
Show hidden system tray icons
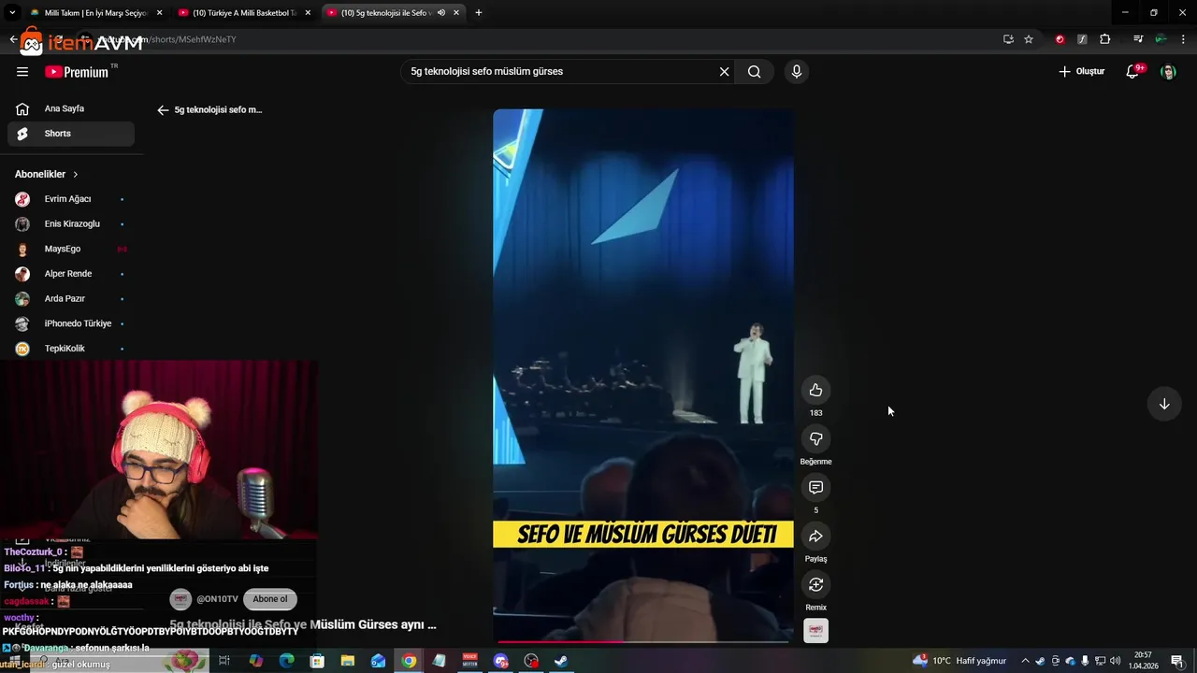point(1025,661)
